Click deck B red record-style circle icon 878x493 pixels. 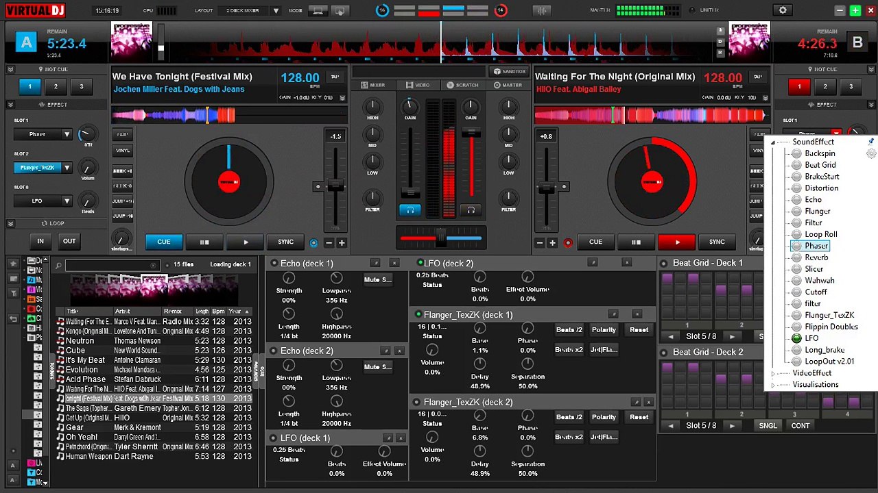(568, 242)
